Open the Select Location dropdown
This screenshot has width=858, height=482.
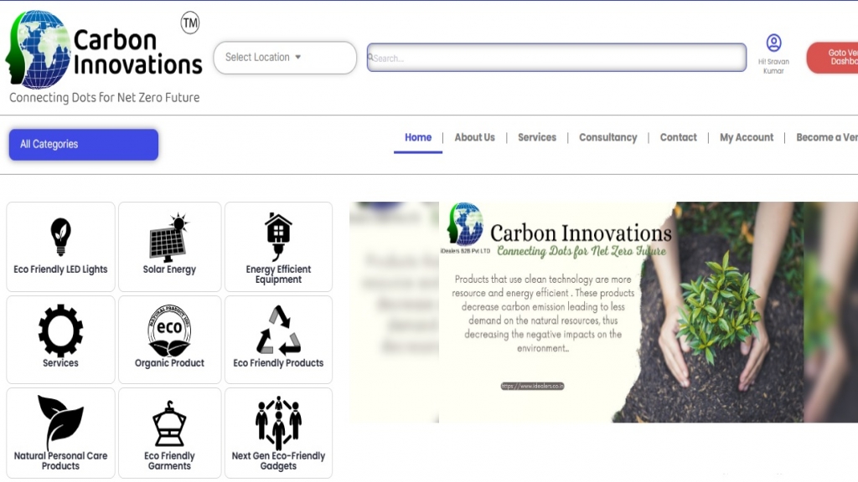(285, 58)
